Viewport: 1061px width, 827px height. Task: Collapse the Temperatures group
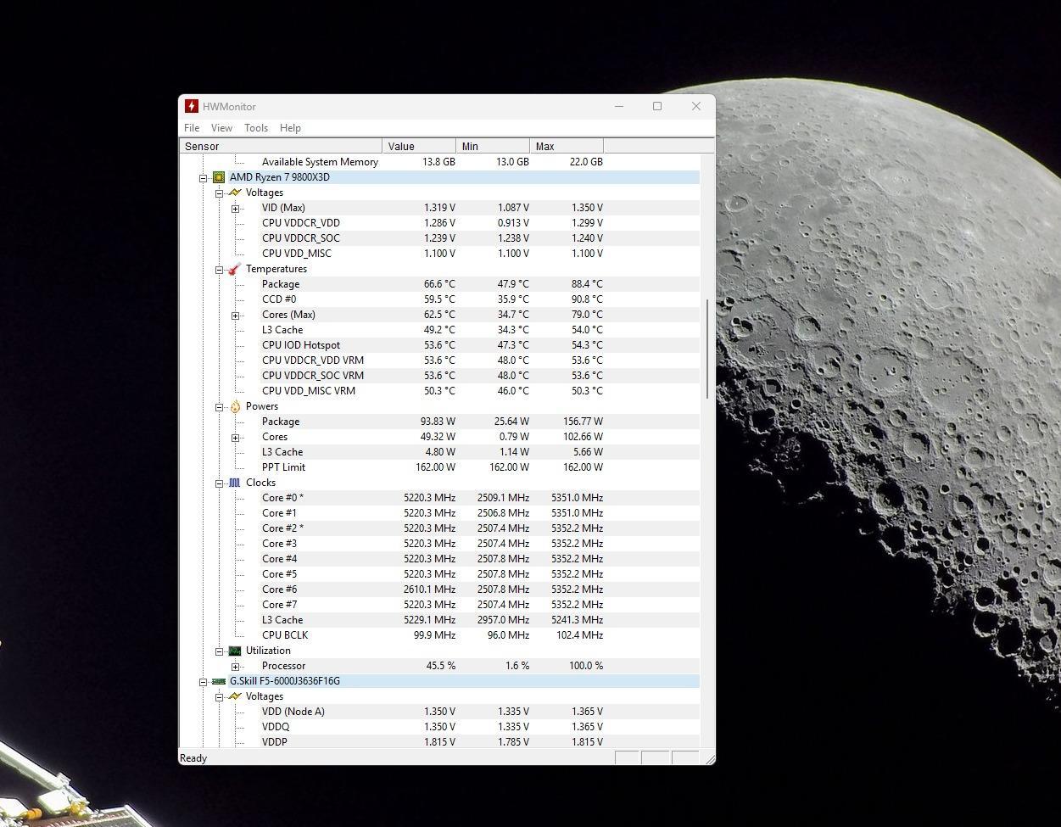click(x=220, y=270)
